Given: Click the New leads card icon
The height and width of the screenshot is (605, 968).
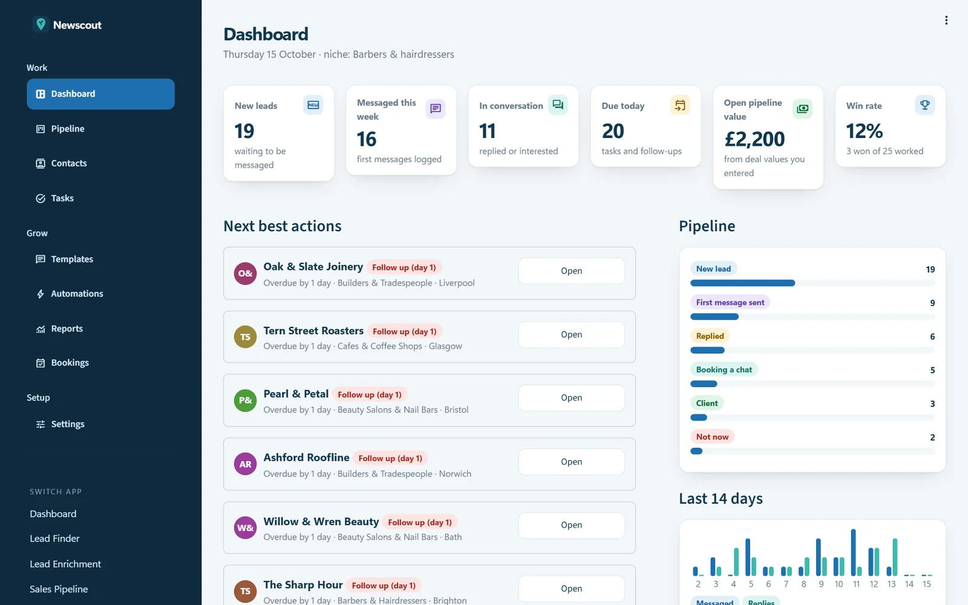Looking at the screenshot, I should coord(313,105).
